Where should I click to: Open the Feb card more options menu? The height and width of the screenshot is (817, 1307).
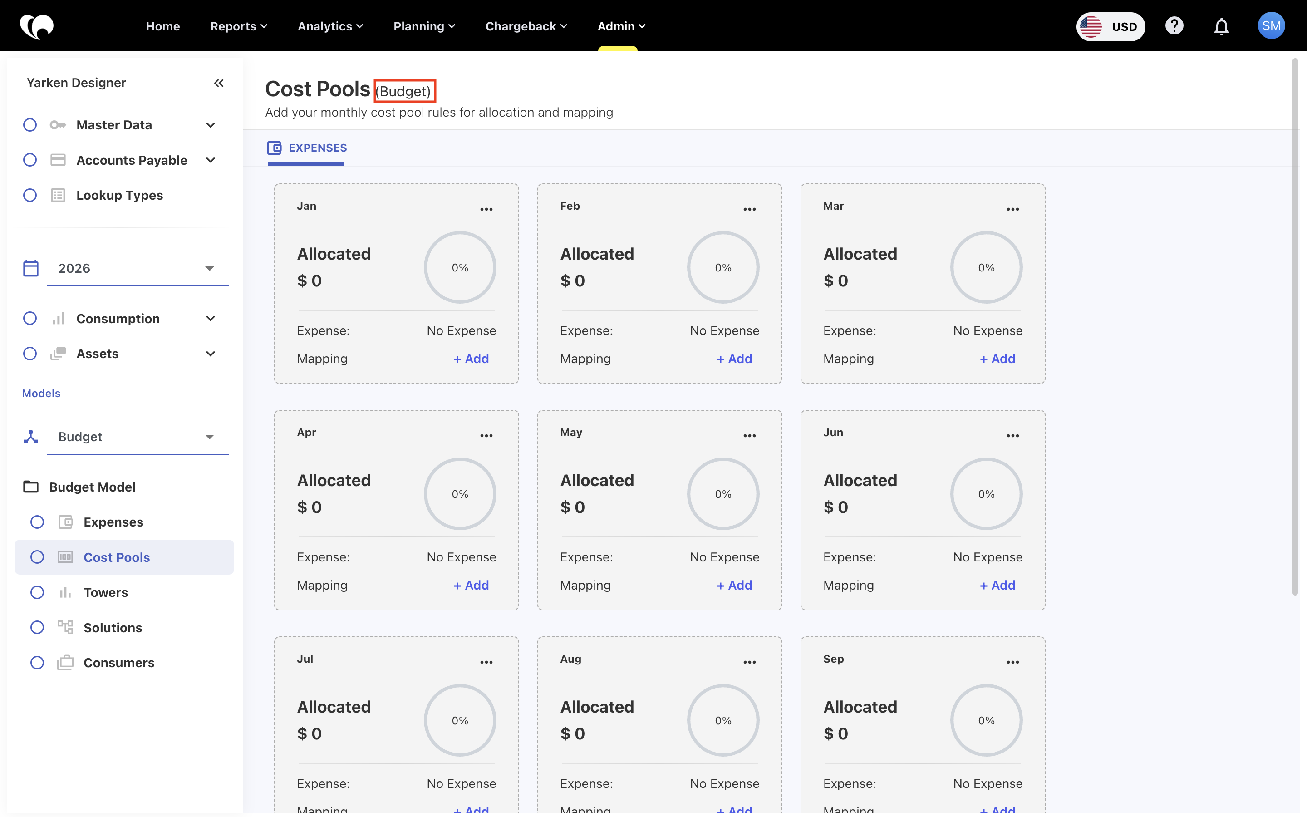[x=750, y=209]
